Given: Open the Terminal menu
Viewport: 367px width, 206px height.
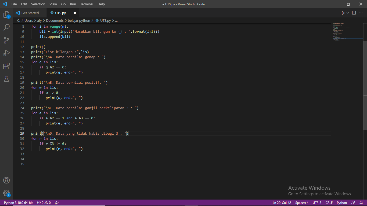Looking at the screenshot, I should click(x=87, y=4).
